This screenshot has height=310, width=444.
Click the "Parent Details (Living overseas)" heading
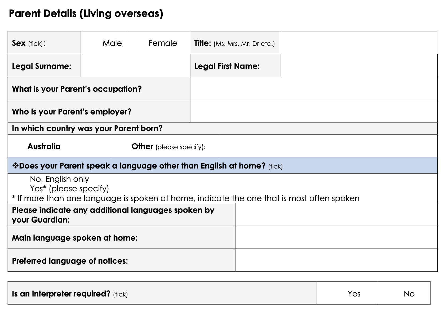(x=86, y=14)
